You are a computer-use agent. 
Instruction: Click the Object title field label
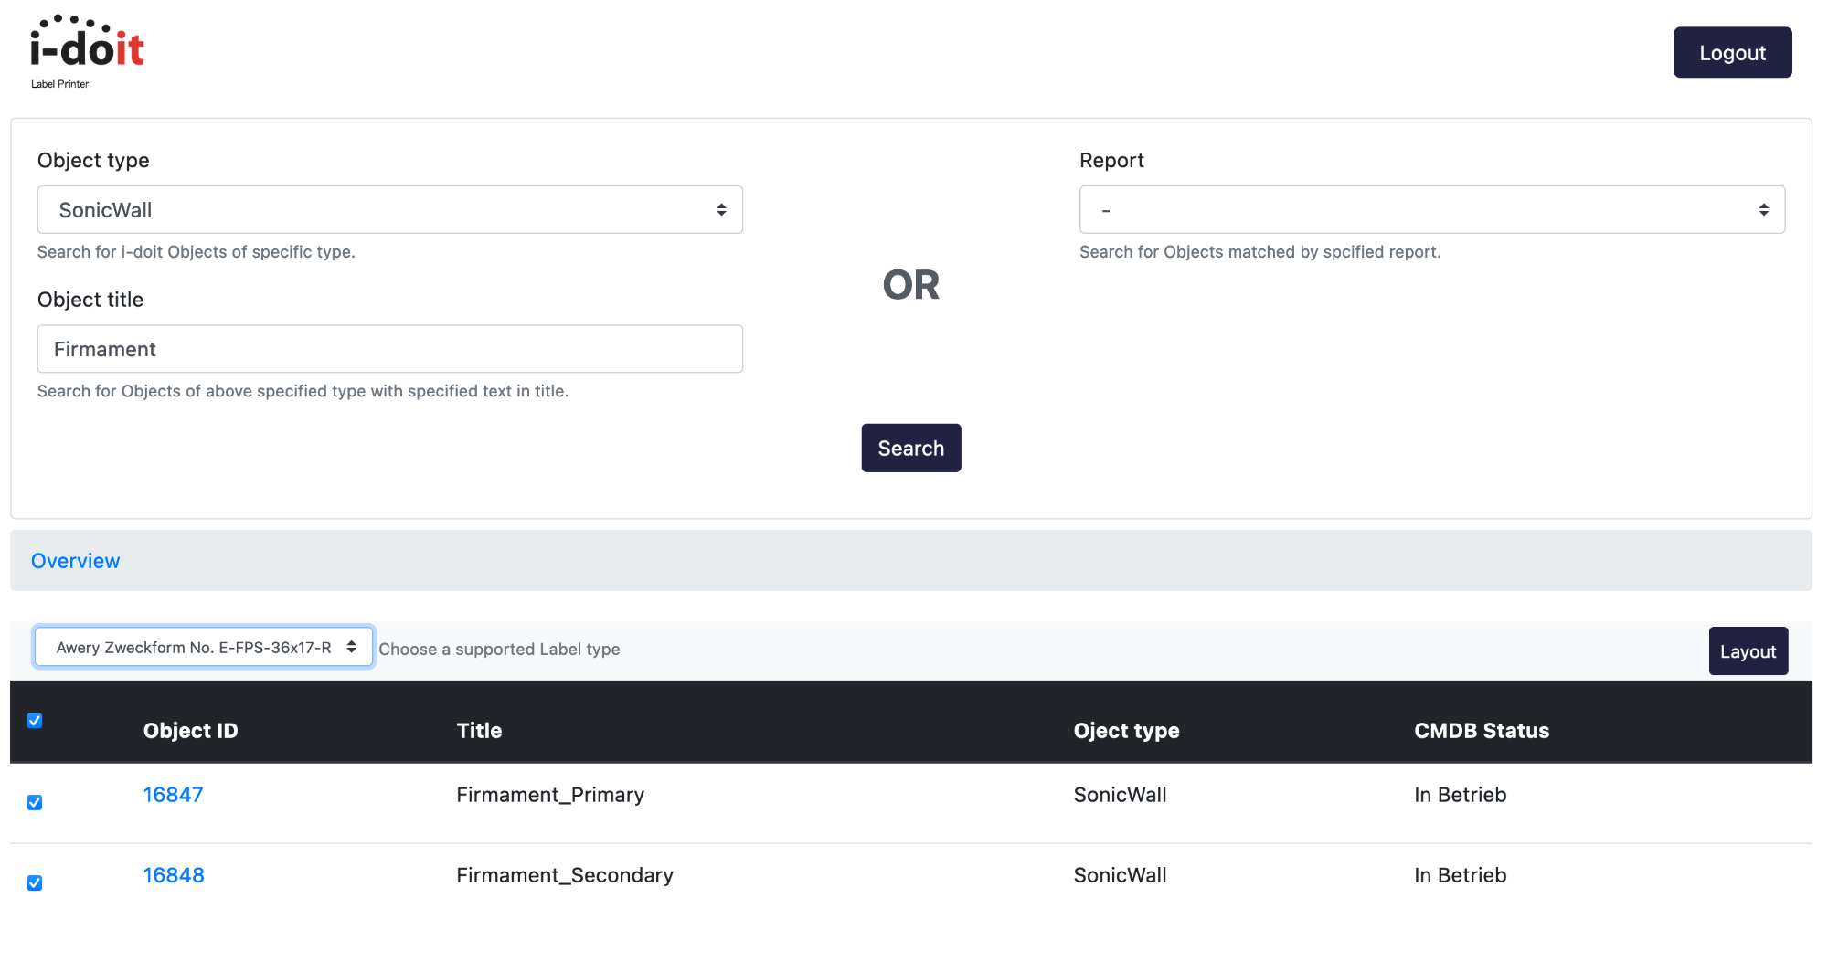point(90,300)
